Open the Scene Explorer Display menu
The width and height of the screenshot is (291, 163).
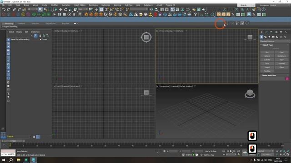19,32
